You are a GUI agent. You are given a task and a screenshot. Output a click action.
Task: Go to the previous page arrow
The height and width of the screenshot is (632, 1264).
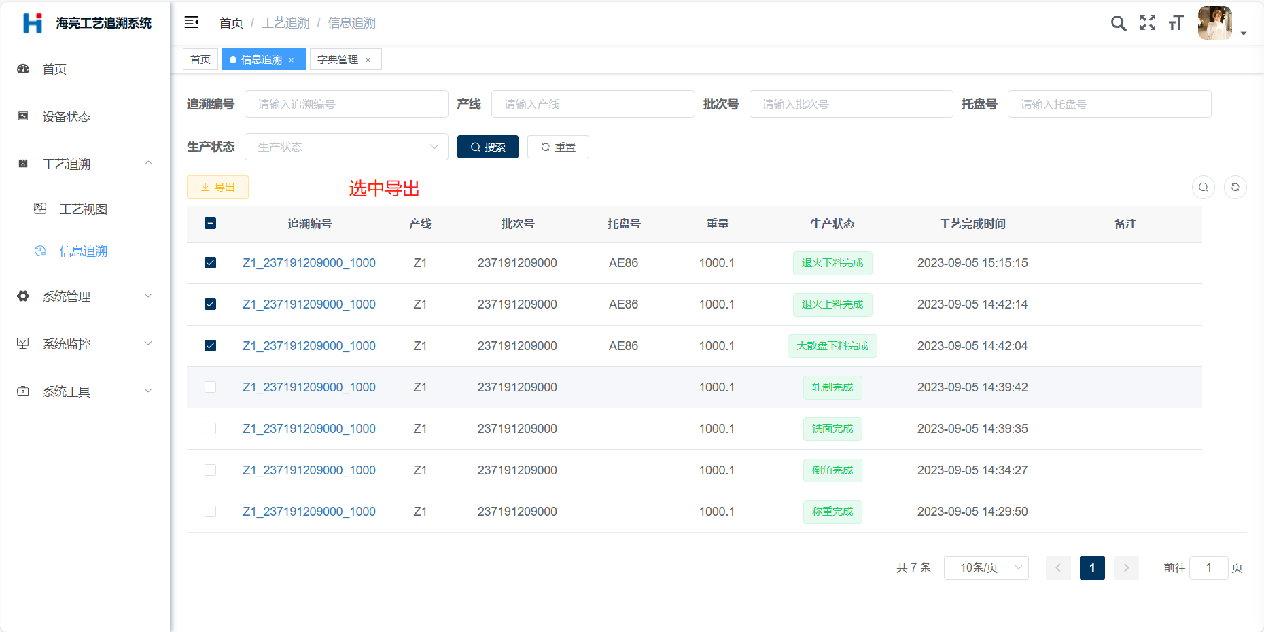coord(1058,567)
